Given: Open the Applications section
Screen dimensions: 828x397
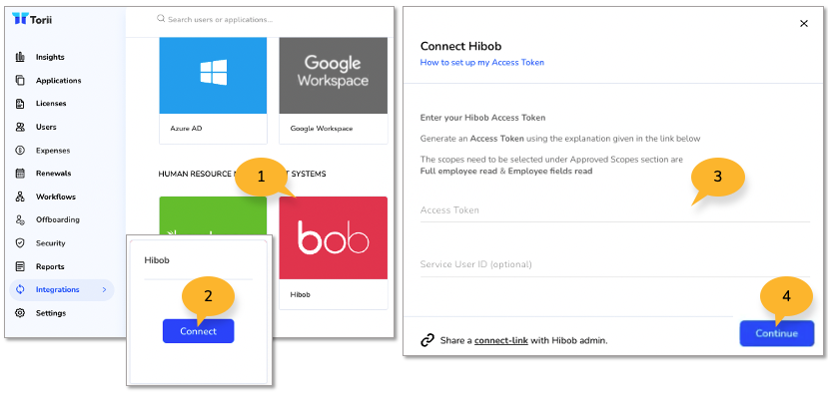Looking at the screenshot, I should 59,81.
